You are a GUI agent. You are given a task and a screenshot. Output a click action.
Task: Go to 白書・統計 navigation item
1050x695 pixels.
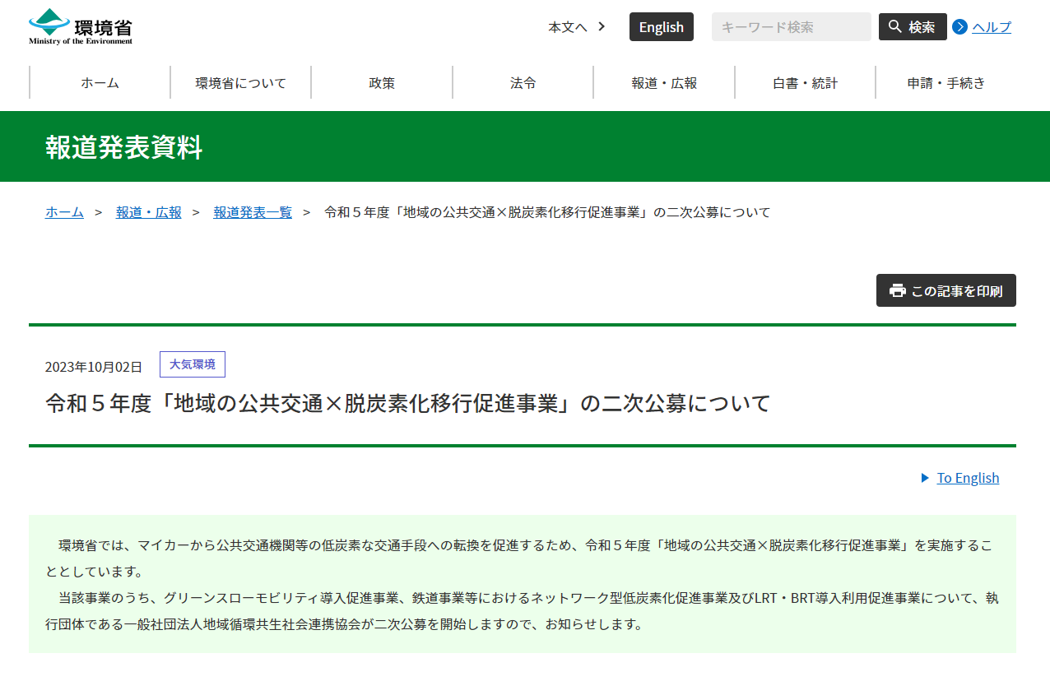click(805, 83)
